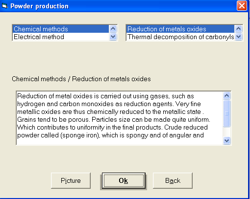Select Electrical method in the methods list
Screen dimensions: 250x199
61,37
